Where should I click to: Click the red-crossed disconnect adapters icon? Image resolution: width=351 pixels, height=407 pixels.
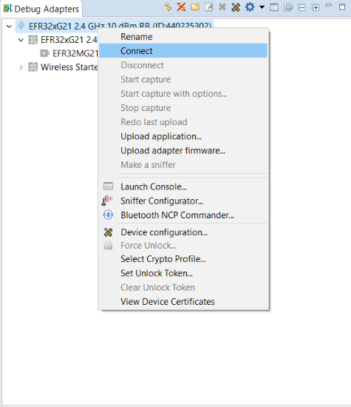181,7
